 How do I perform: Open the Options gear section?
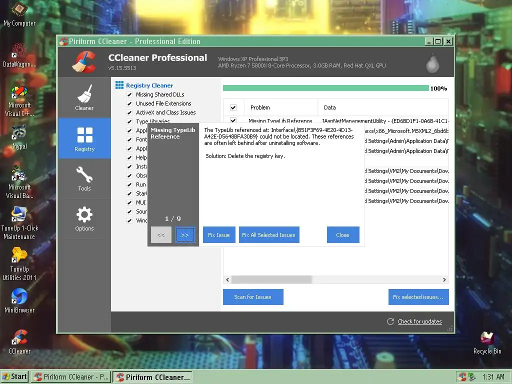(x=84, y=219)
